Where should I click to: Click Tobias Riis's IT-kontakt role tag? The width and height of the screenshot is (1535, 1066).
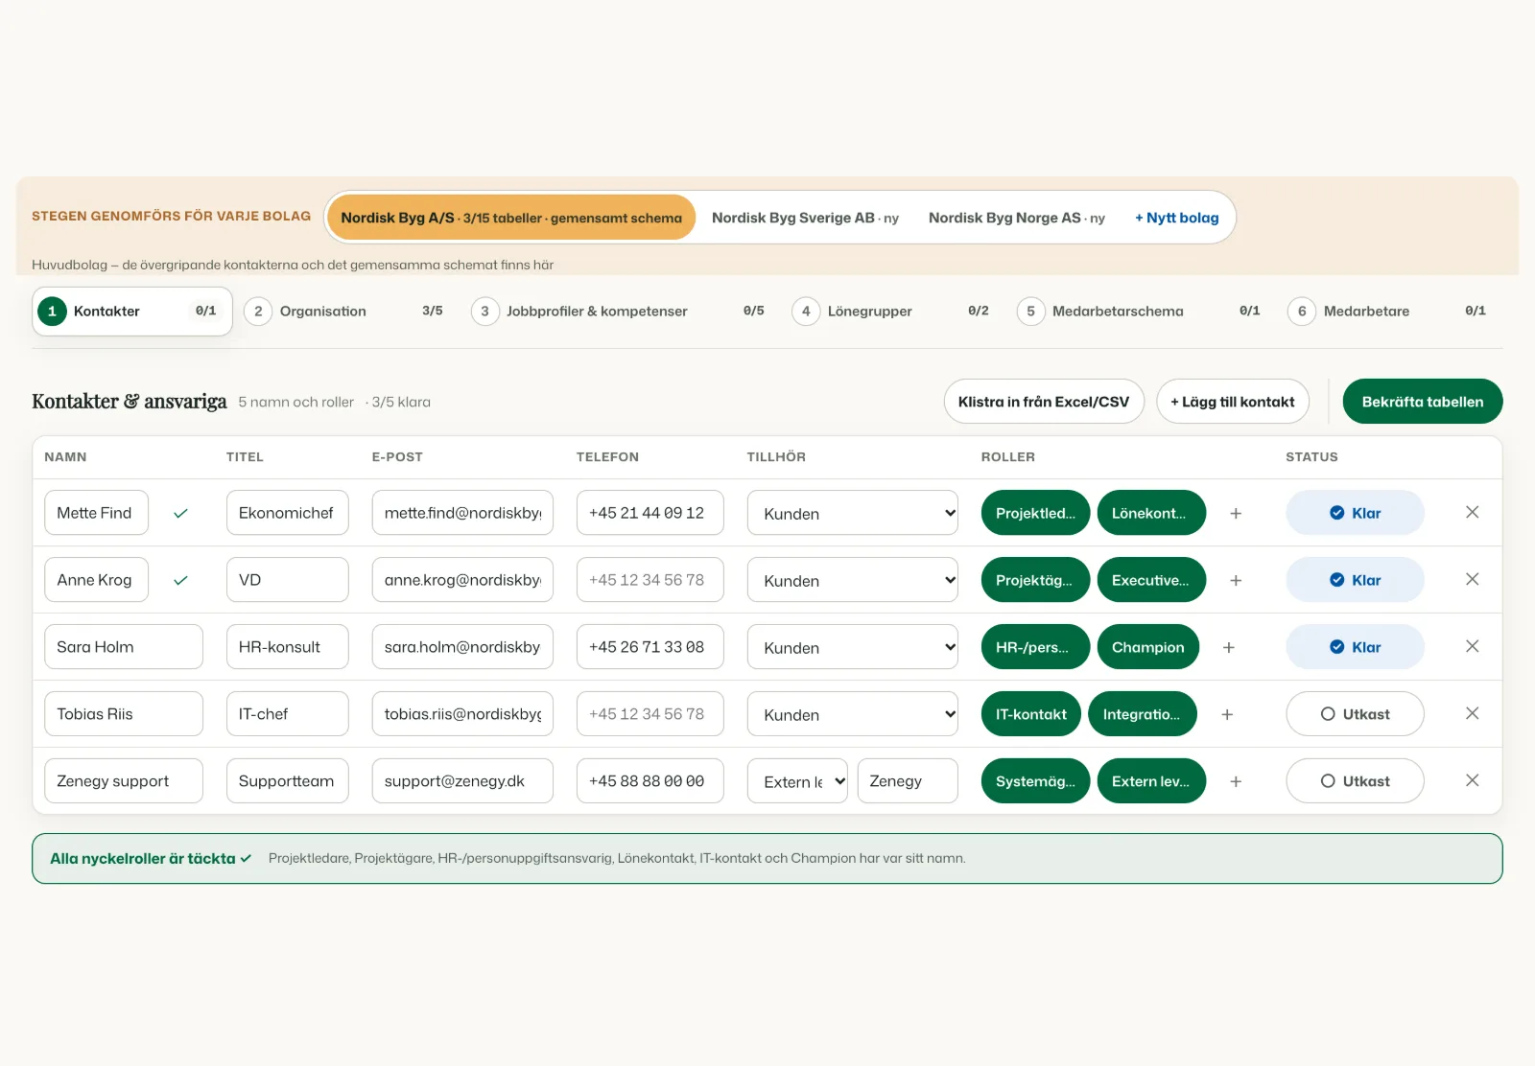tap(1031, 714)
